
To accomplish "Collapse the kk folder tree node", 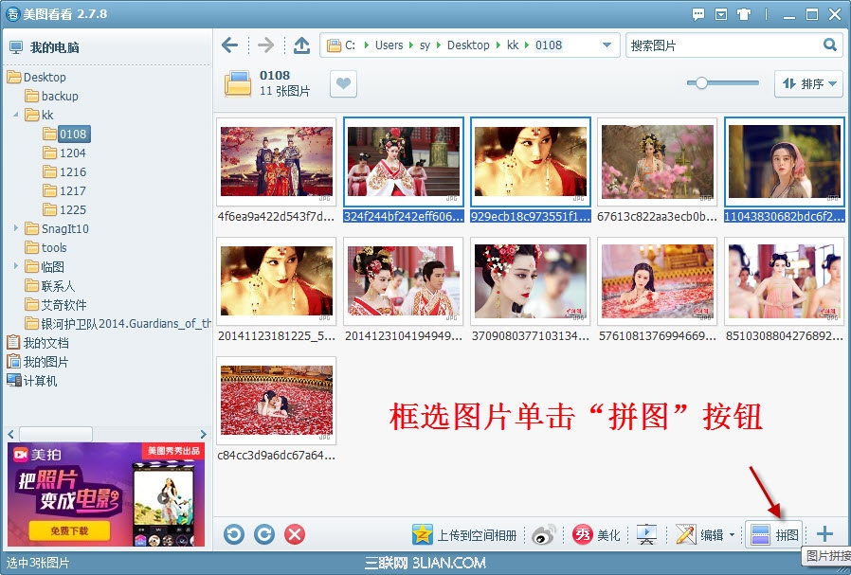I will click(16, 115).
